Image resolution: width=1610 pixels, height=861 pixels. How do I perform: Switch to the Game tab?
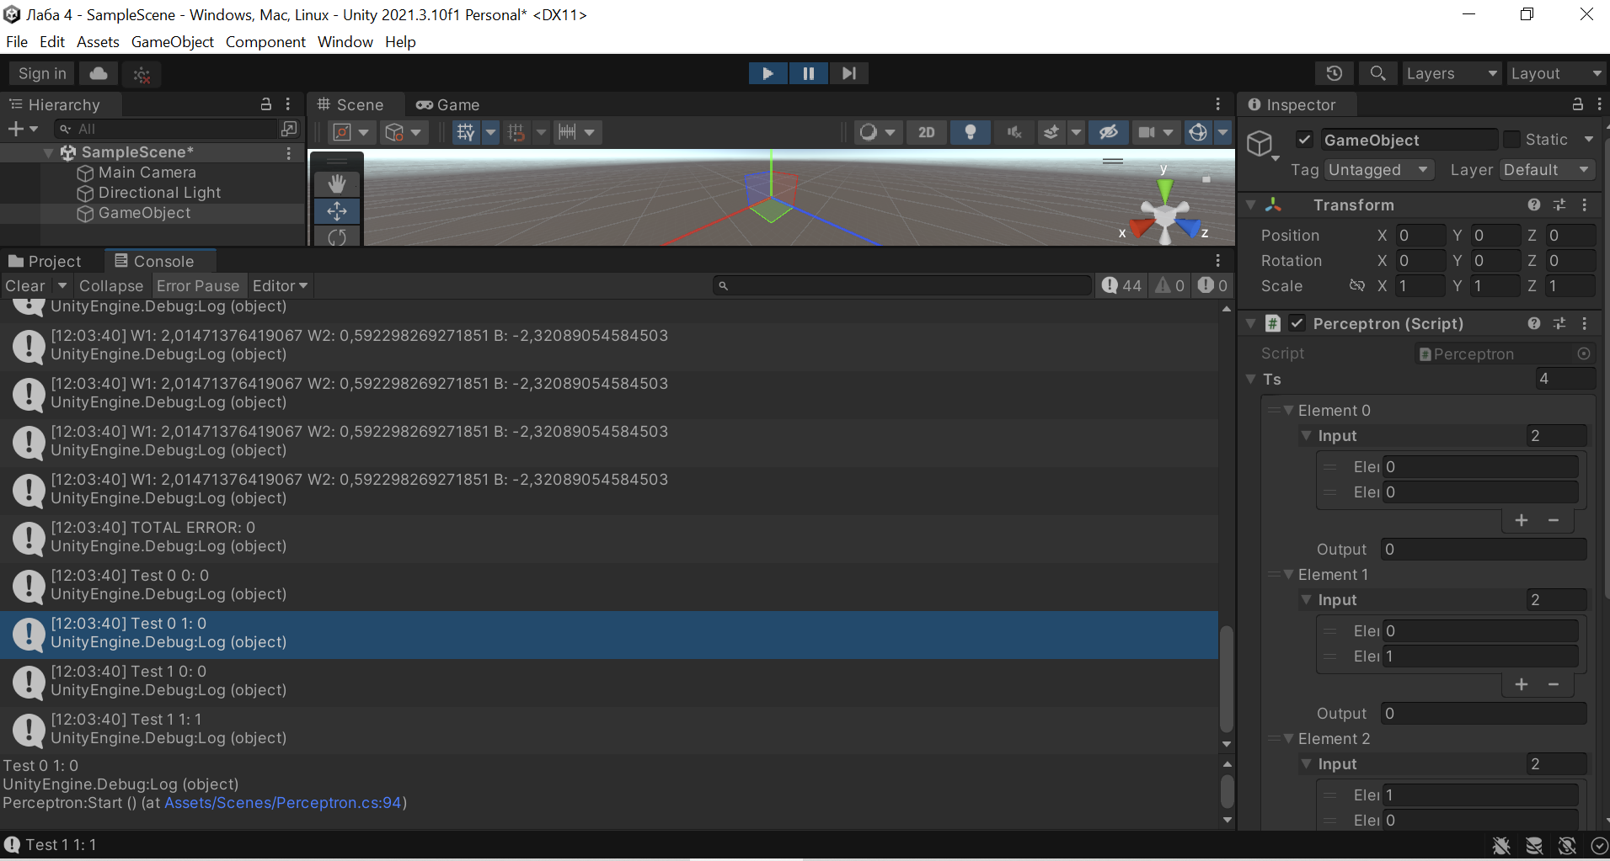coord(447,104)
